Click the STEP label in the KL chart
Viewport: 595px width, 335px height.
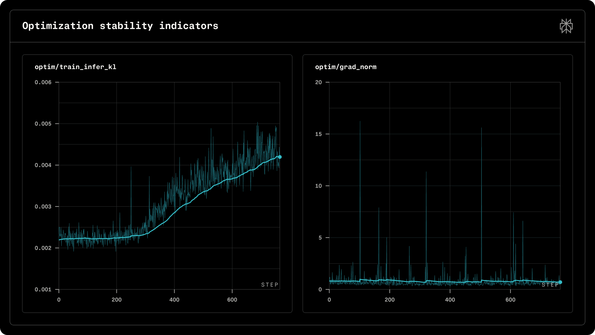coord(270,285)
